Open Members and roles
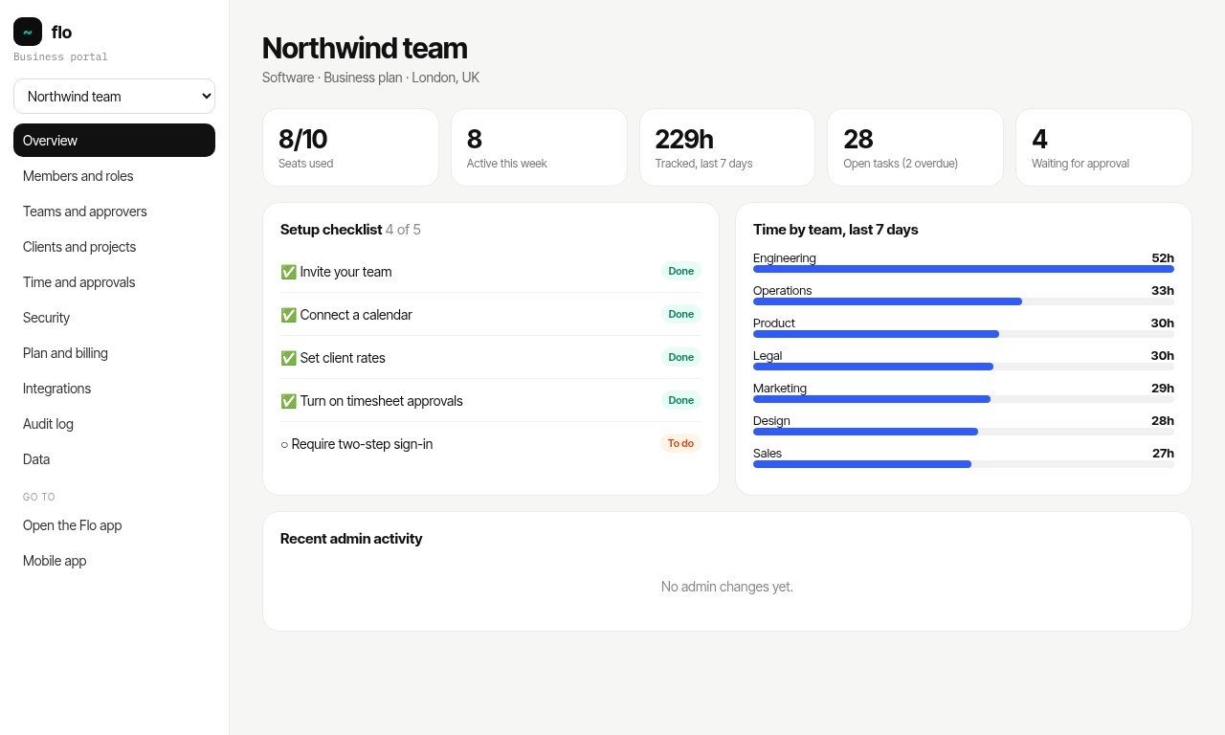 coord(114,176)
